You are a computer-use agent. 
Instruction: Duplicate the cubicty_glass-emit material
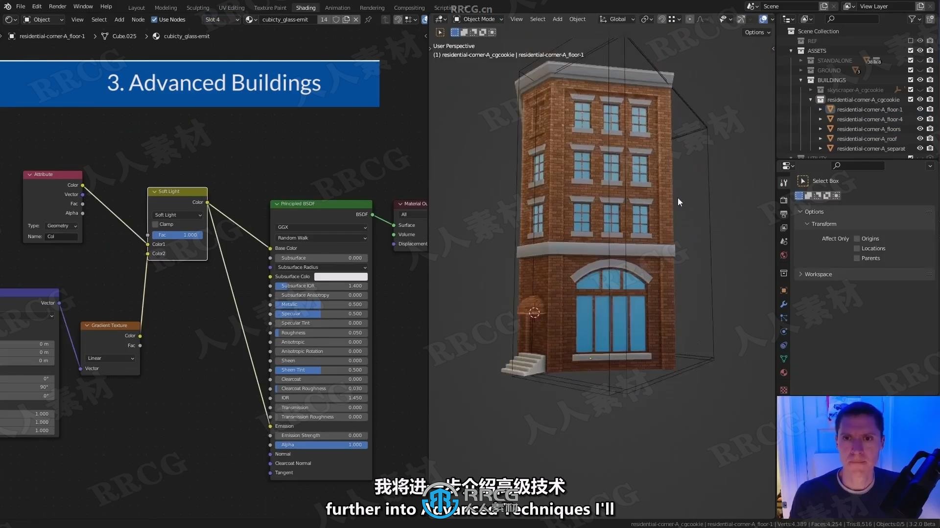(346, 20)
